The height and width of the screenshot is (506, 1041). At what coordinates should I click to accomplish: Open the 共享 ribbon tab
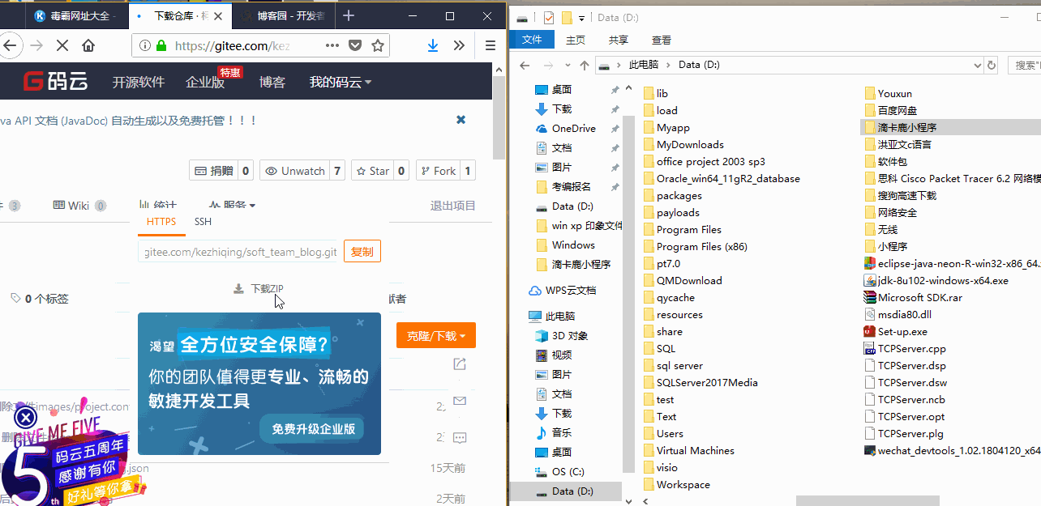tap(619, 40)
